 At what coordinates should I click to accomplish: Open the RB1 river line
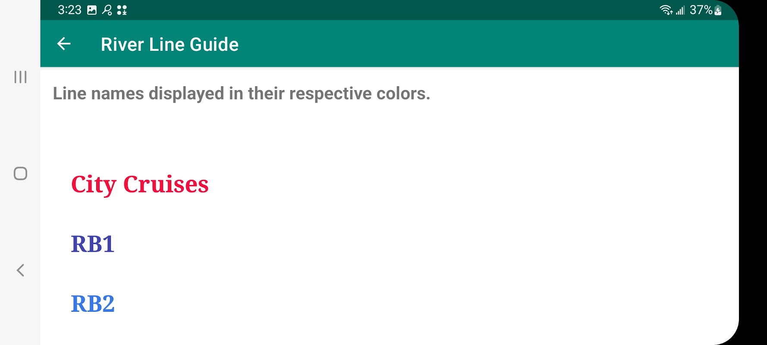[x=93, y=244]
